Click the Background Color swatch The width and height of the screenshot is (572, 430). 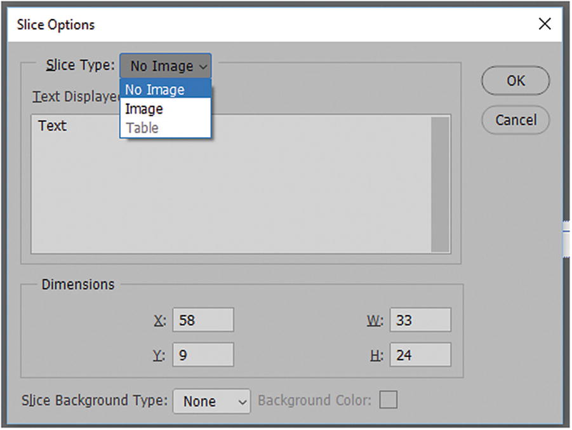point(389,400)
